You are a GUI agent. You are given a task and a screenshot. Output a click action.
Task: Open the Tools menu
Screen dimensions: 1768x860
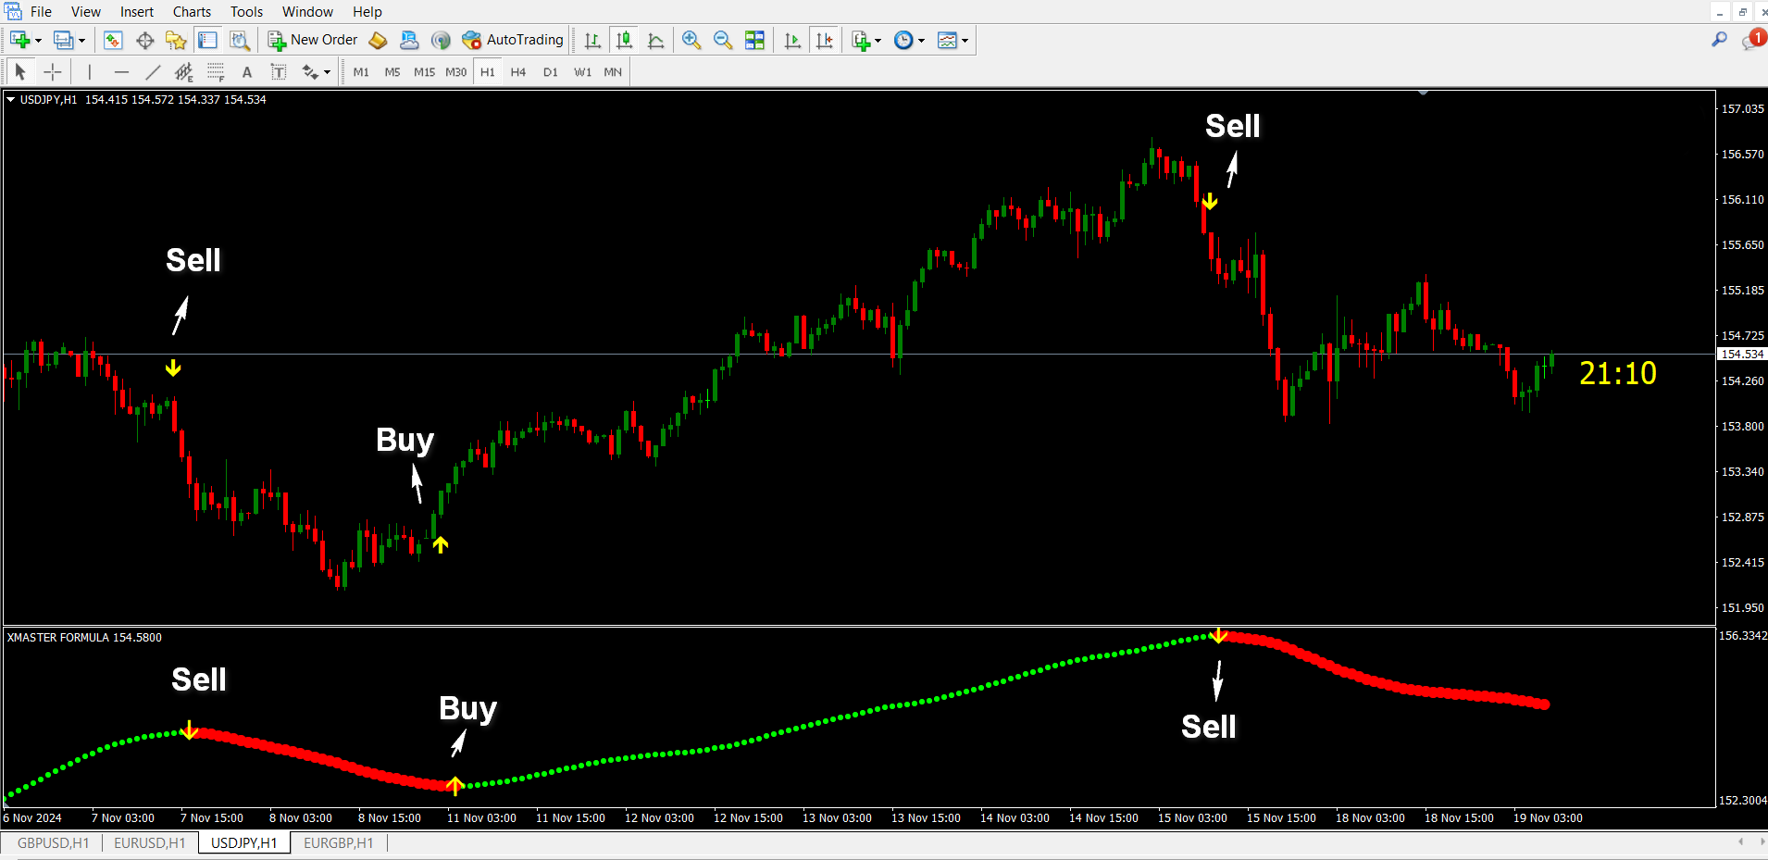tap(246, 12)
